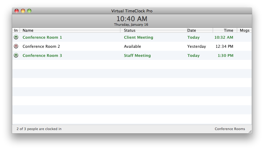Click the green clocked-in icon for Conference Room 1
Viewport: 264px width, 150px height.
[x=16, y=37]
